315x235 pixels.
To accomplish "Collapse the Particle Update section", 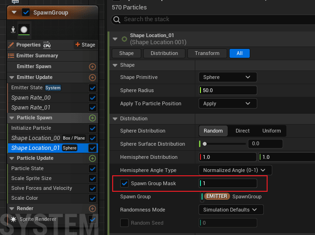I will tap(12, 158).
